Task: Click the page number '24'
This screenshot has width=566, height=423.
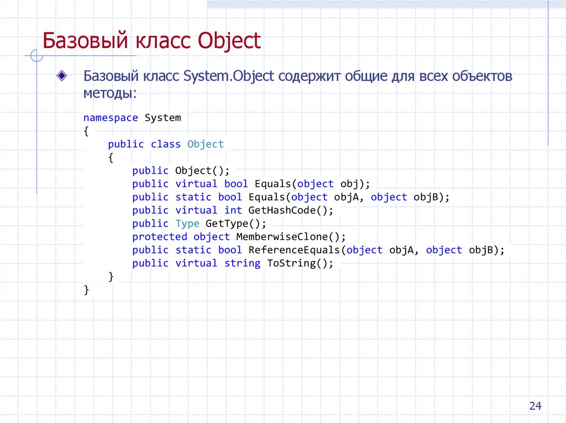Action: pos(535,405)
